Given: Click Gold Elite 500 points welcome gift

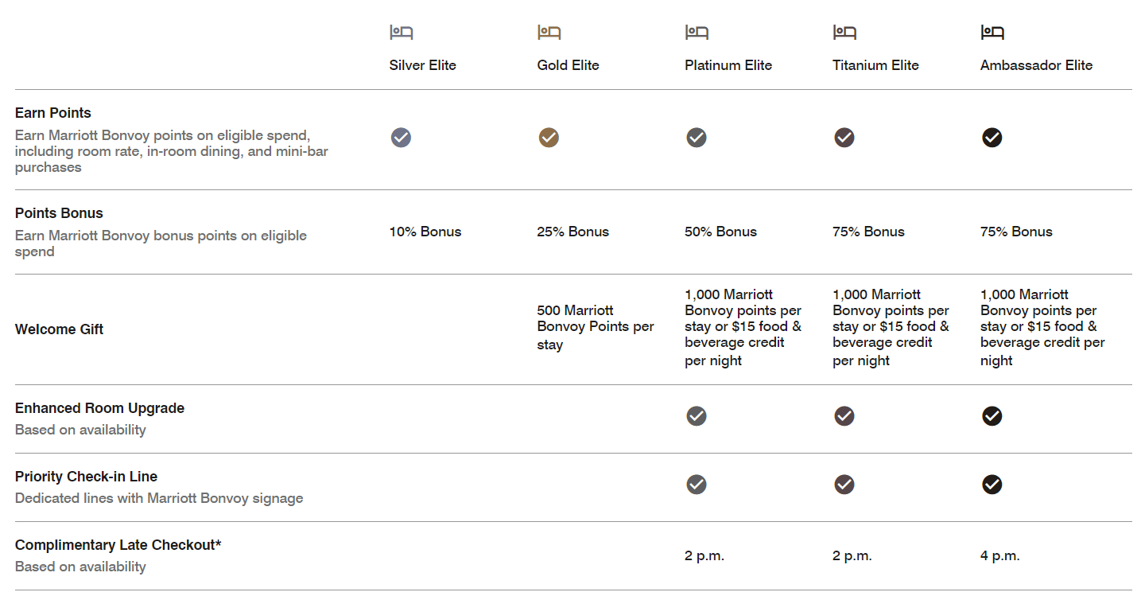Looking at the screenshot, I should tap(596, 327).
